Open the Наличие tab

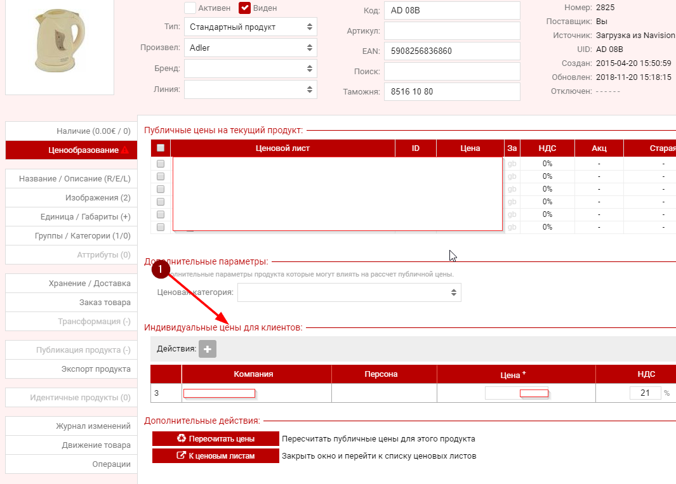tap(71, 131)
